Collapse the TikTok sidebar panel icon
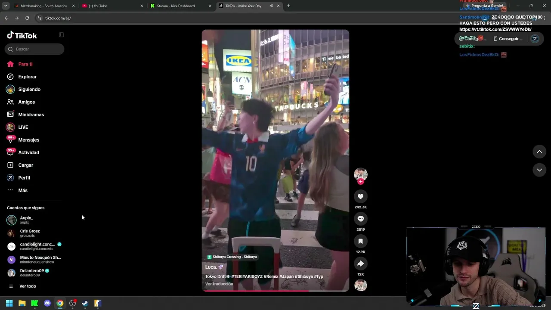The width and height of the screenshot is (551, 310). 61,35
